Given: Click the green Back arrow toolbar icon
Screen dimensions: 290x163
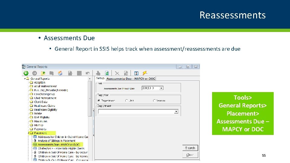Looking at the screenshot, I should 26,73.
